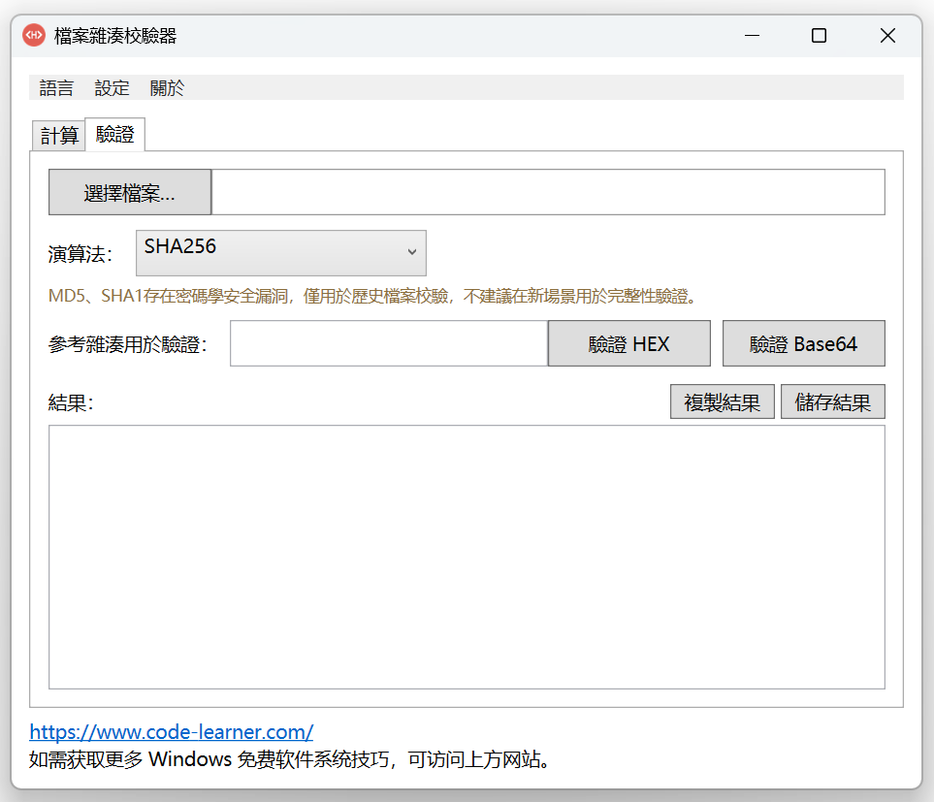Click the 結果: label
934x802 pixels.
[71, 403]
